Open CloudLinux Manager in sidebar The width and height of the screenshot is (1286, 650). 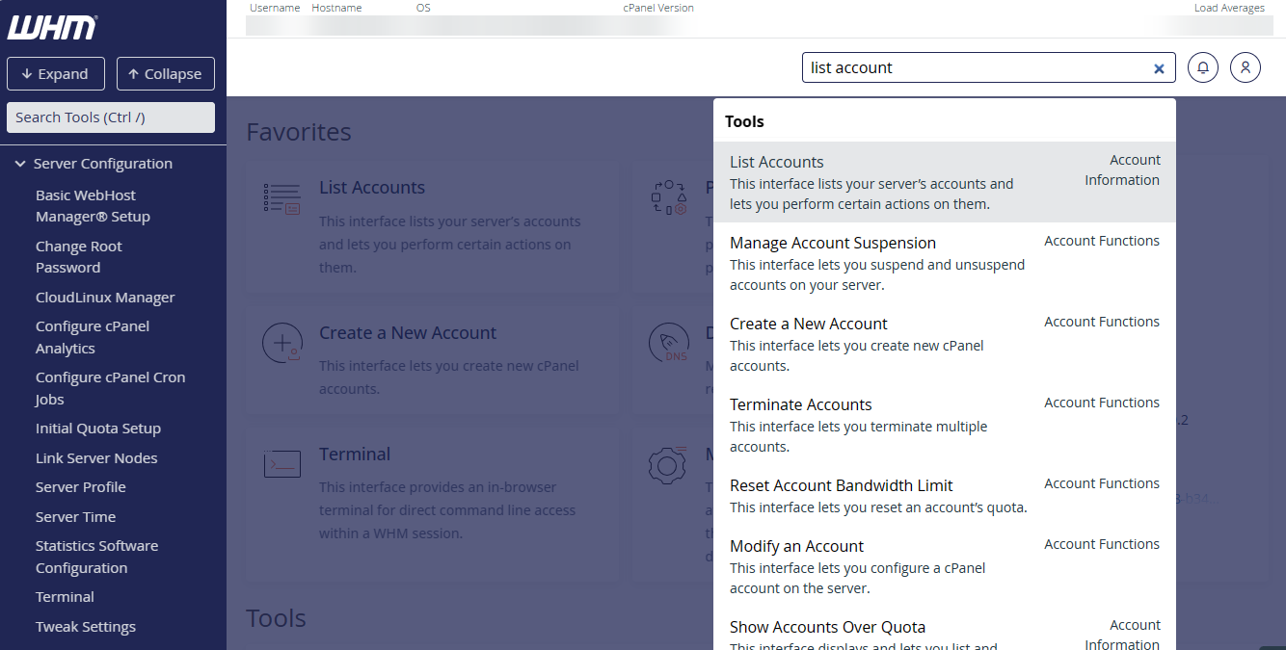click(105, 298)
